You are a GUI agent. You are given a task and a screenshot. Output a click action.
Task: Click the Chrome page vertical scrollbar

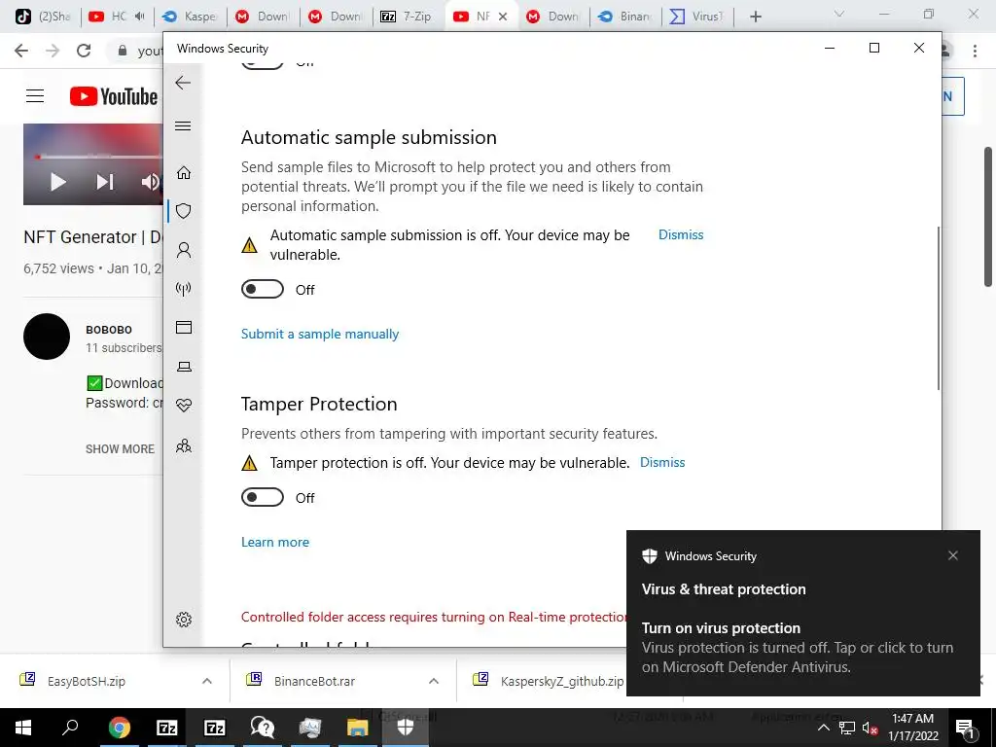pos(988,217)
